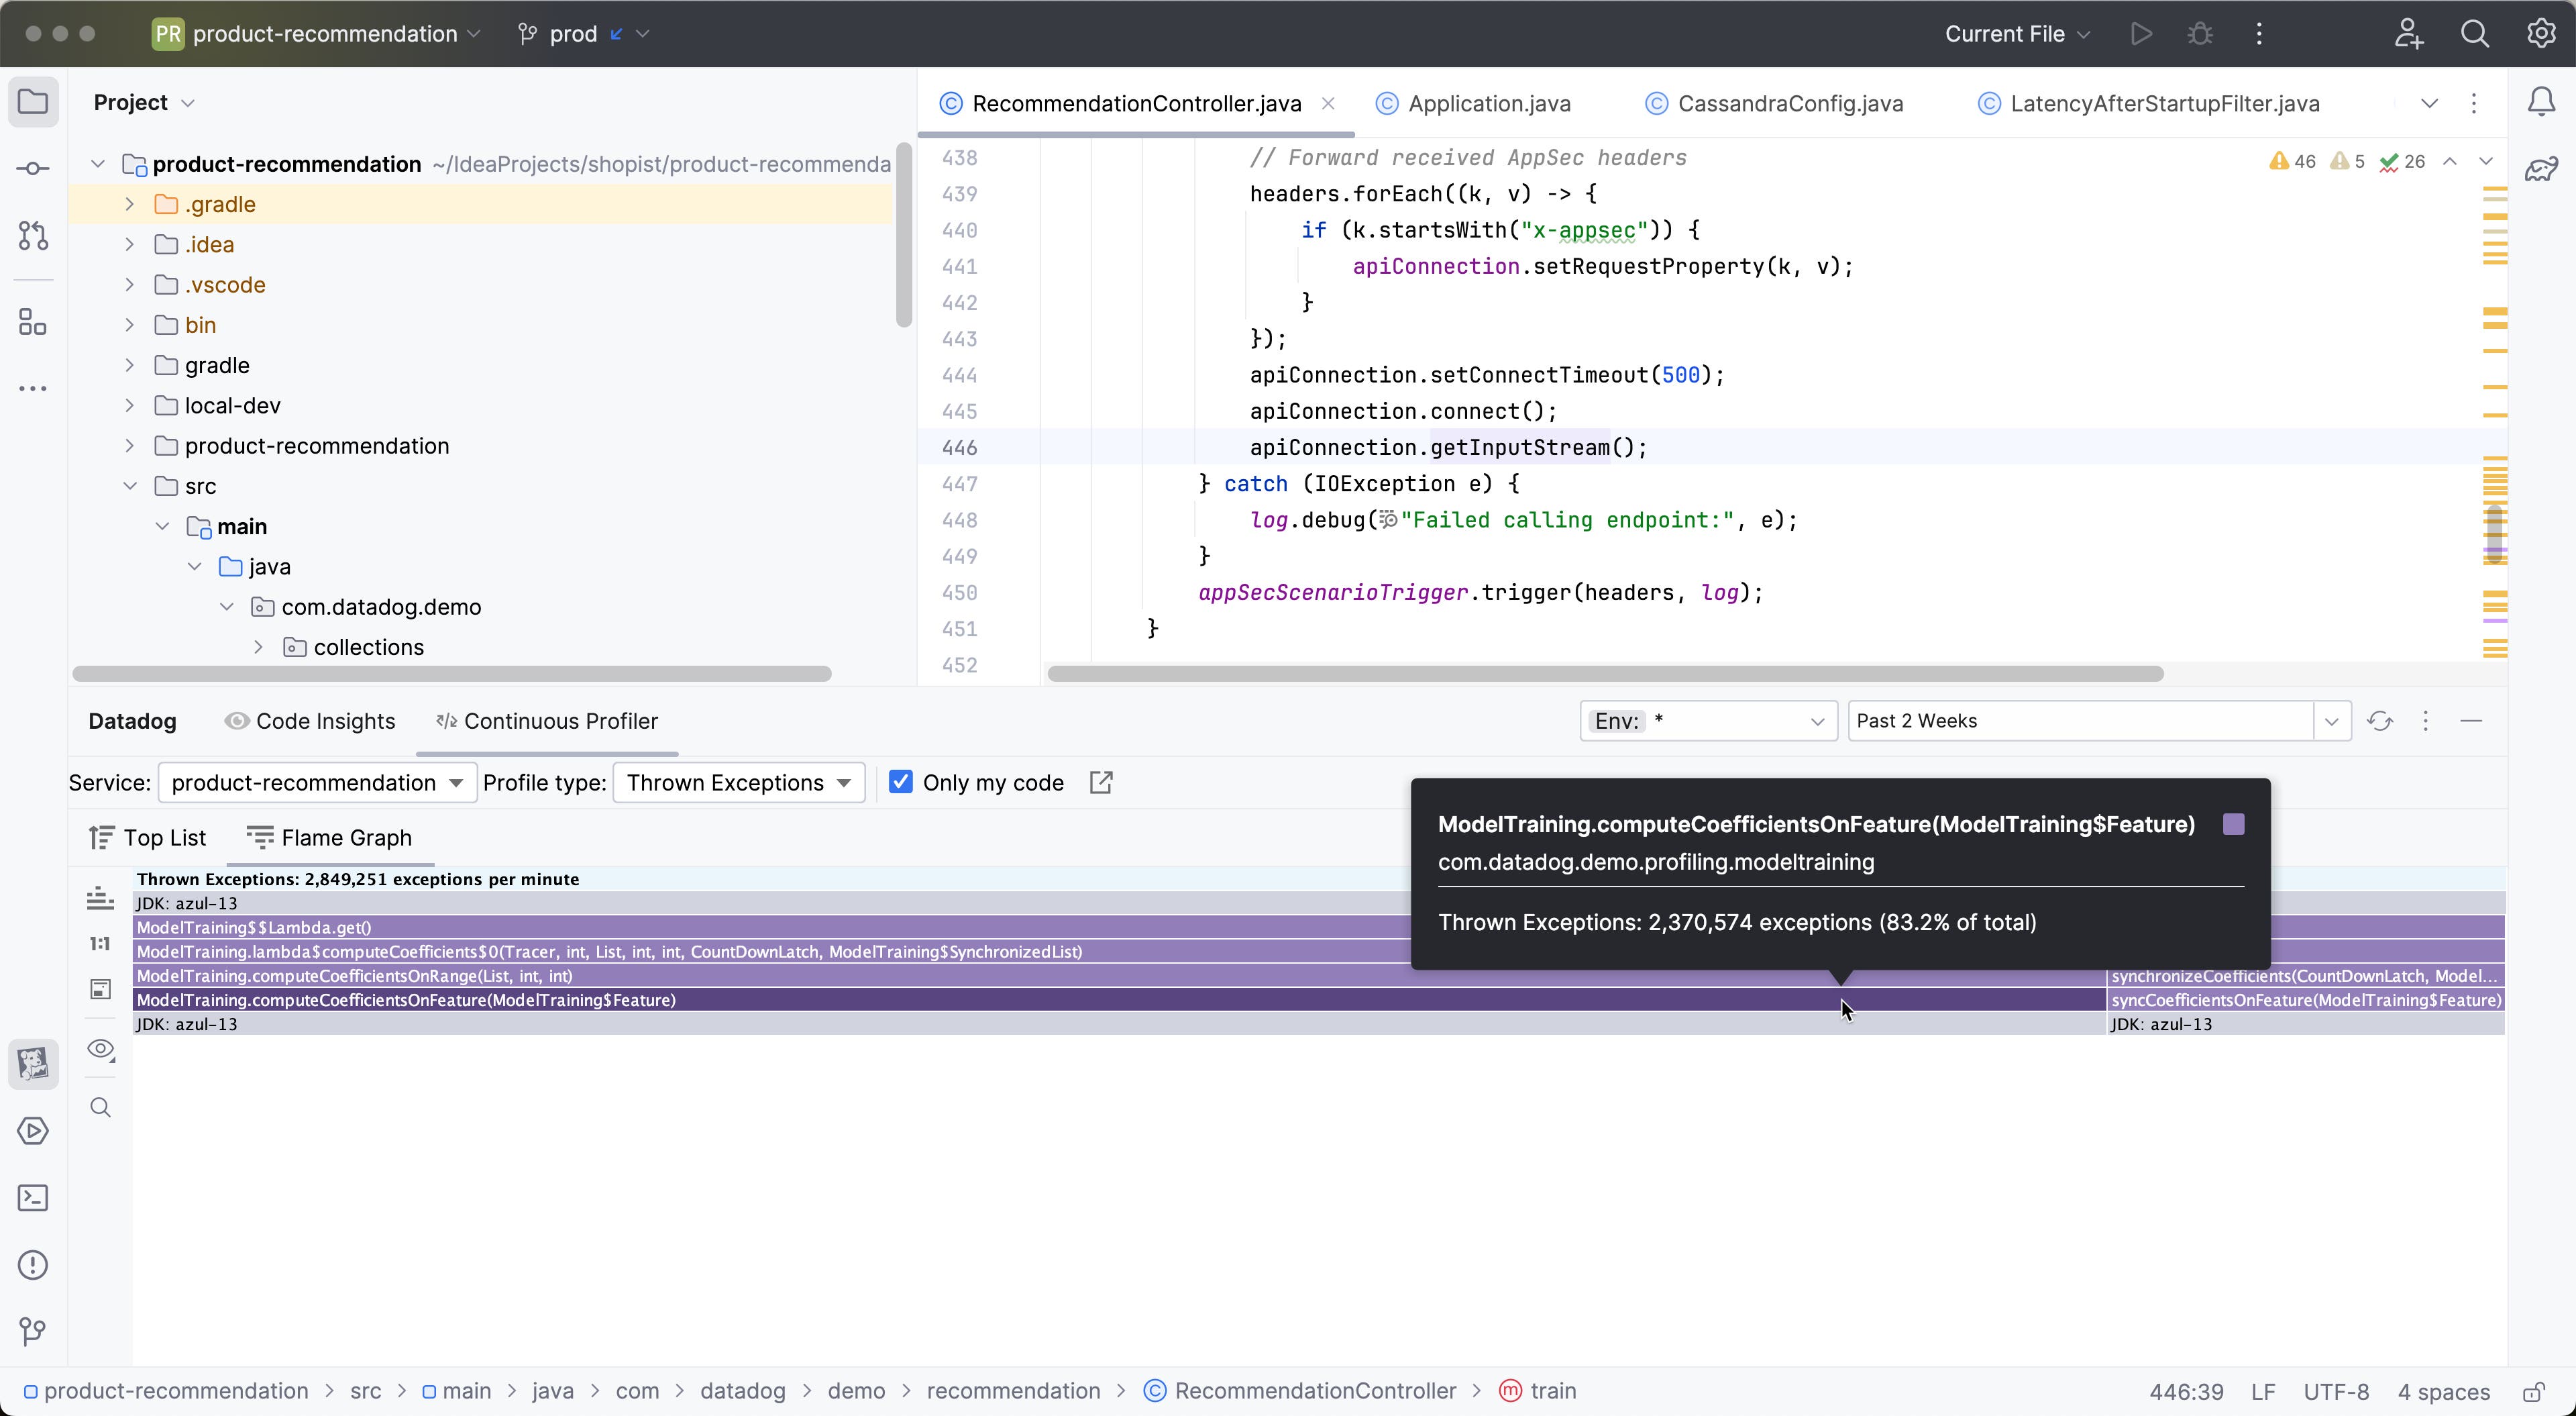Screen dimensions: 2576x1416
Task: Expand the 'collections' package
Action: [x=258, y=646]
